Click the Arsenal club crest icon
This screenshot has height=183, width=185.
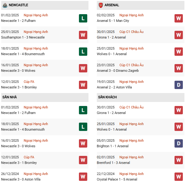pyautogui.click(x=101, y=5)
